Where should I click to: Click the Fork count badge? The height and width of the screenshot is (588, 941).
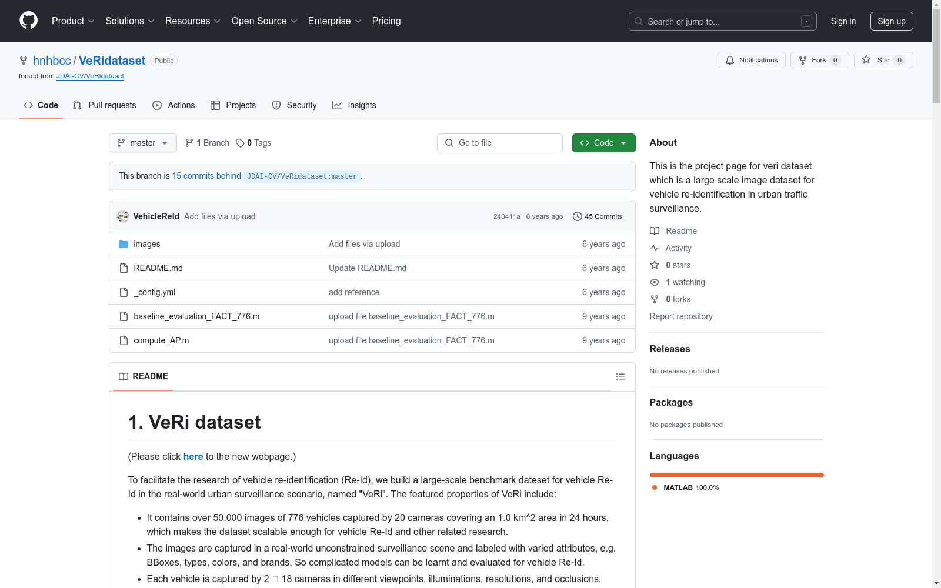tap(835, 60)
